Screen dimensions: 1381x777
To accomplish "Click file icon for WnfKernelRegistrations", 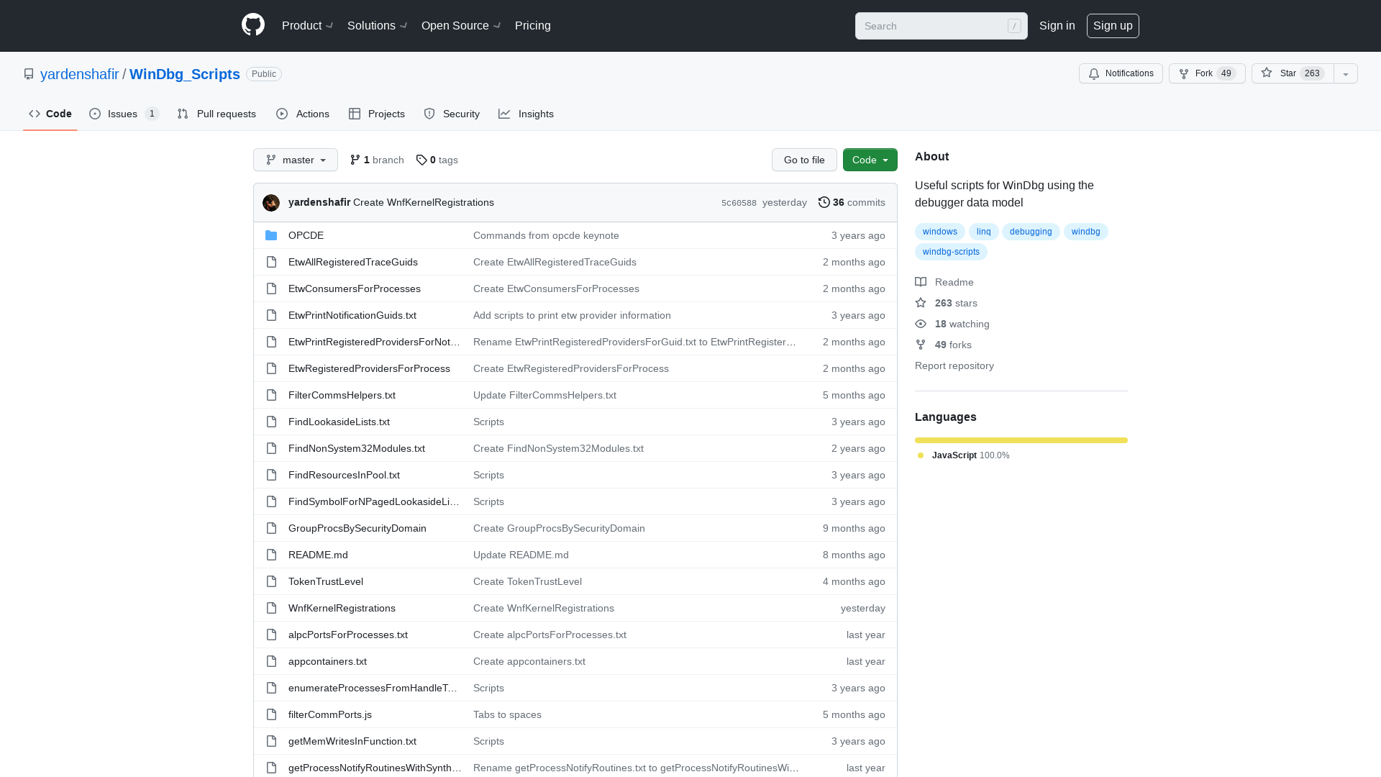I will point(271,608).
